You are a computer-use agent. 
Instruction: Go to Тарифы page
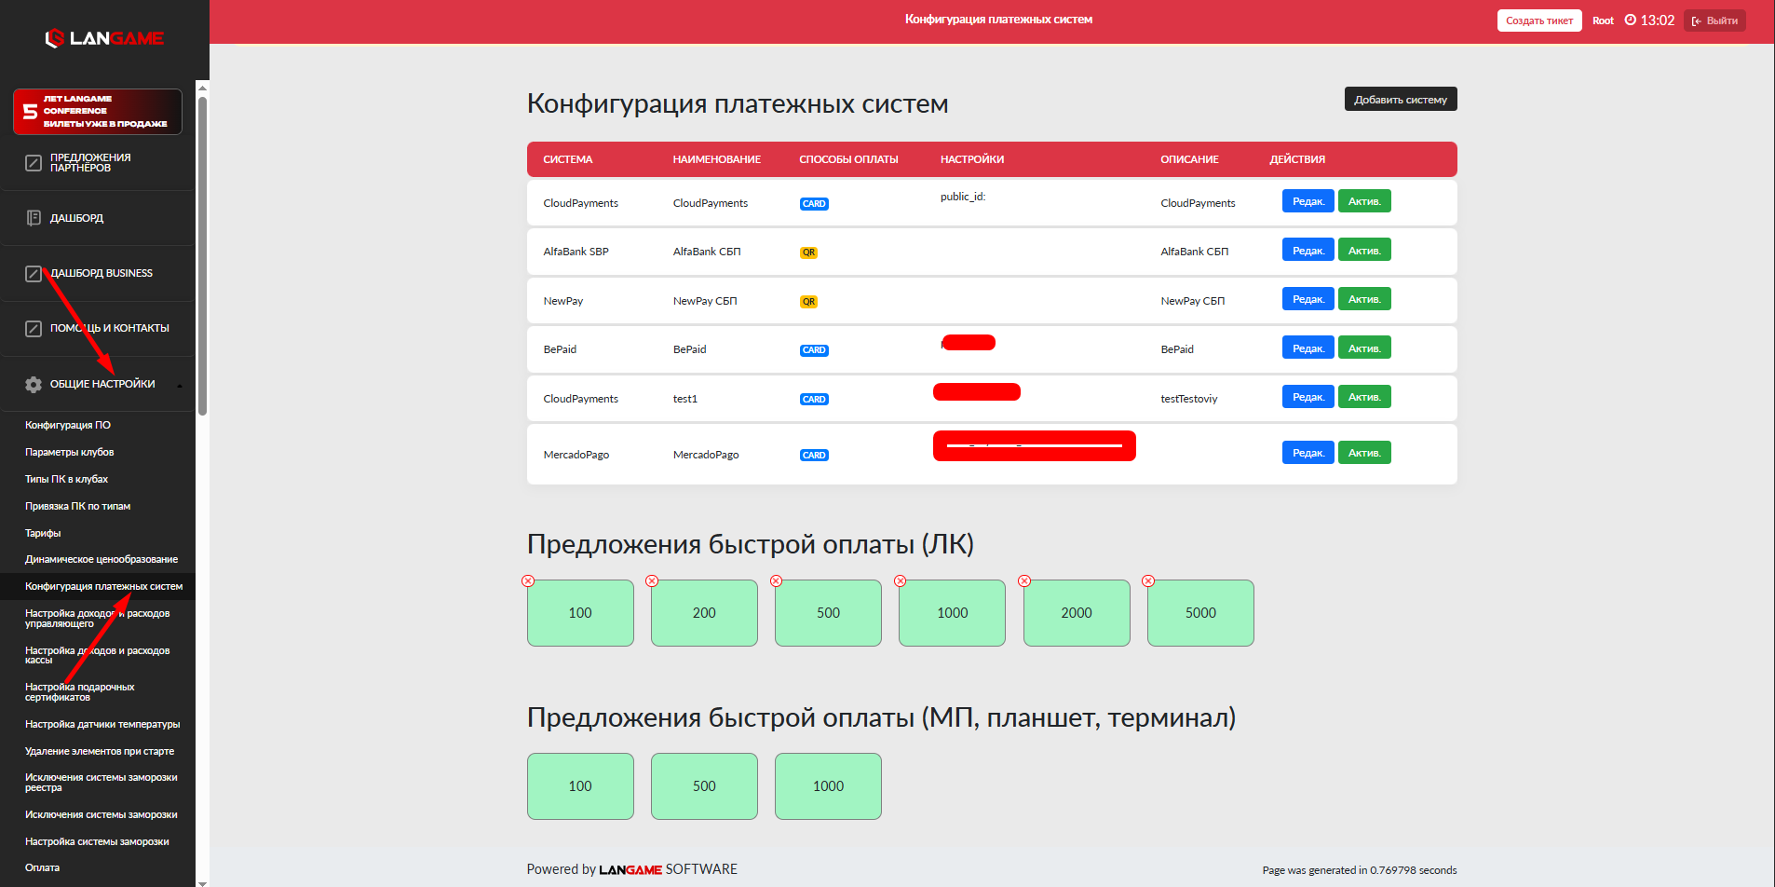[43, 533]
